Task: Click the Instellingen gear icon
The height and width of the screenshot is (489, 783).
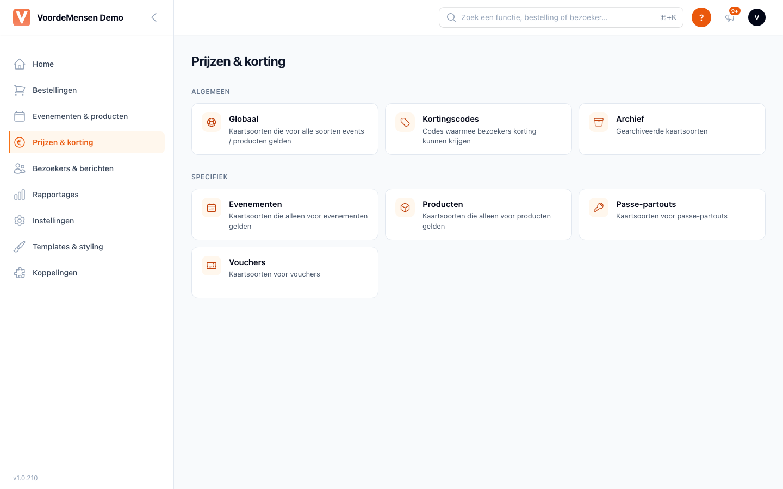Action: pos(20,221)
